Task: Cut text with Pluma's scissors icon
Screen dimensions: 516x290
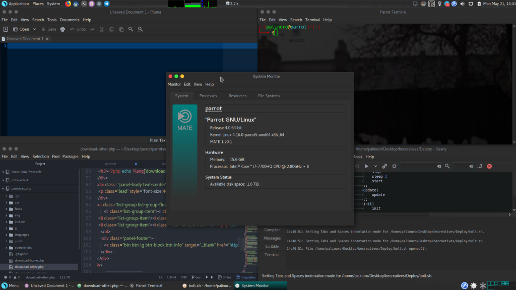Action: [102, 29]
